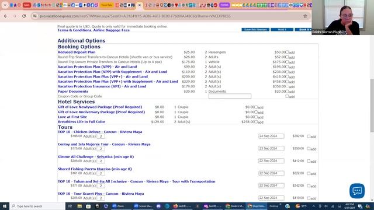Click the page vertical scrollbar
The height and width of the screenshot is (210, 374).
pyautogui.click(x=372, y=105)
